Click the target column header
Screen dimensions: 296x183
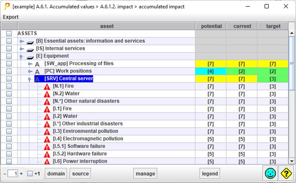pos(273,26)
